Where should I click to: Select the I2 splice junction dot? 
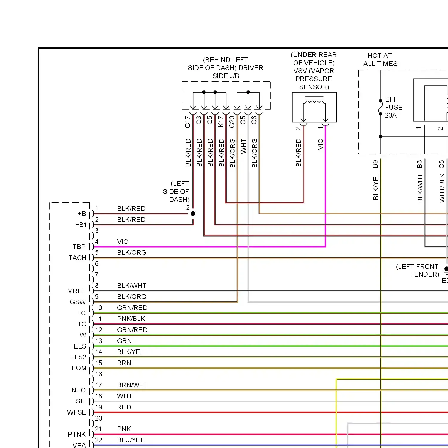tap(193, 214)
